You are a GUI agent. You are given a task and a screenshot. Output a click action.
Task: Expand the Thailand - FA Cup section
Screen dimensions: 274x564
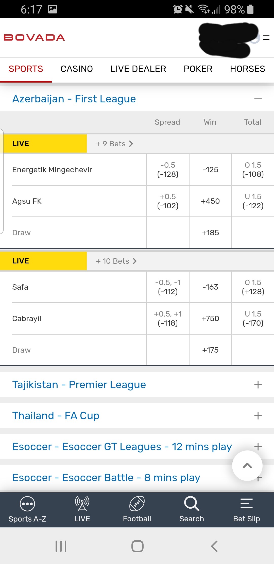[x=258, y=416]
